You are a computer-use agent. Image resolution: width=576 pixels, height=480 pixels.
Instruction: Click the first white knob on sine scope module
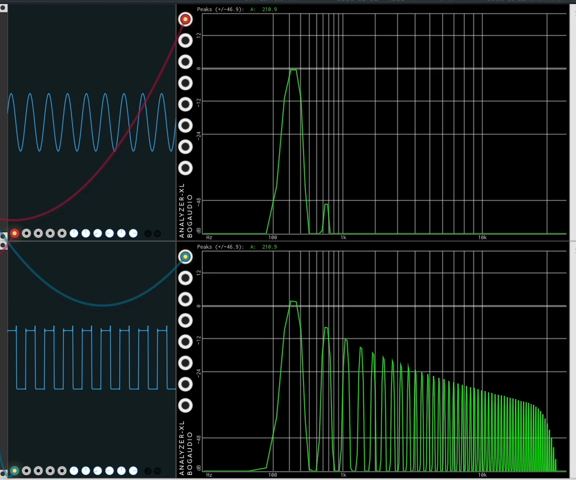point(74,233)
